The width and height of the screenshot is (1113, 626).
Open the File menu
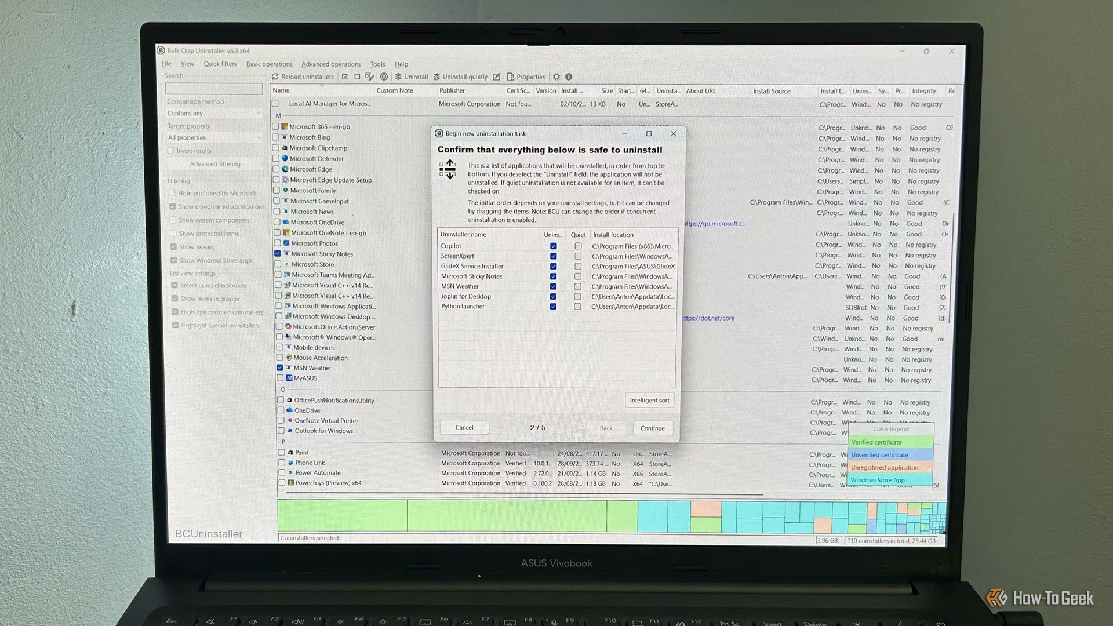[x=166, y=64]
